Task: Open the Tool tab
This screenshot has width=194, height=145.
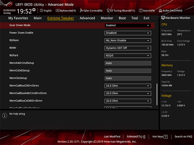Action: tap(134, 18)
